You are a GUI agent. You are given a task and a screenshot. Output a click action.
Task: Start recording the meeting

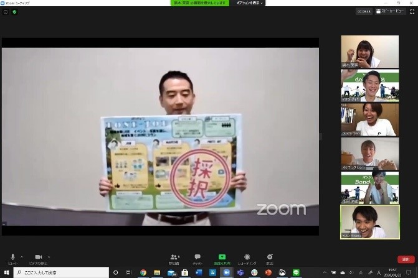pos(247,259)
